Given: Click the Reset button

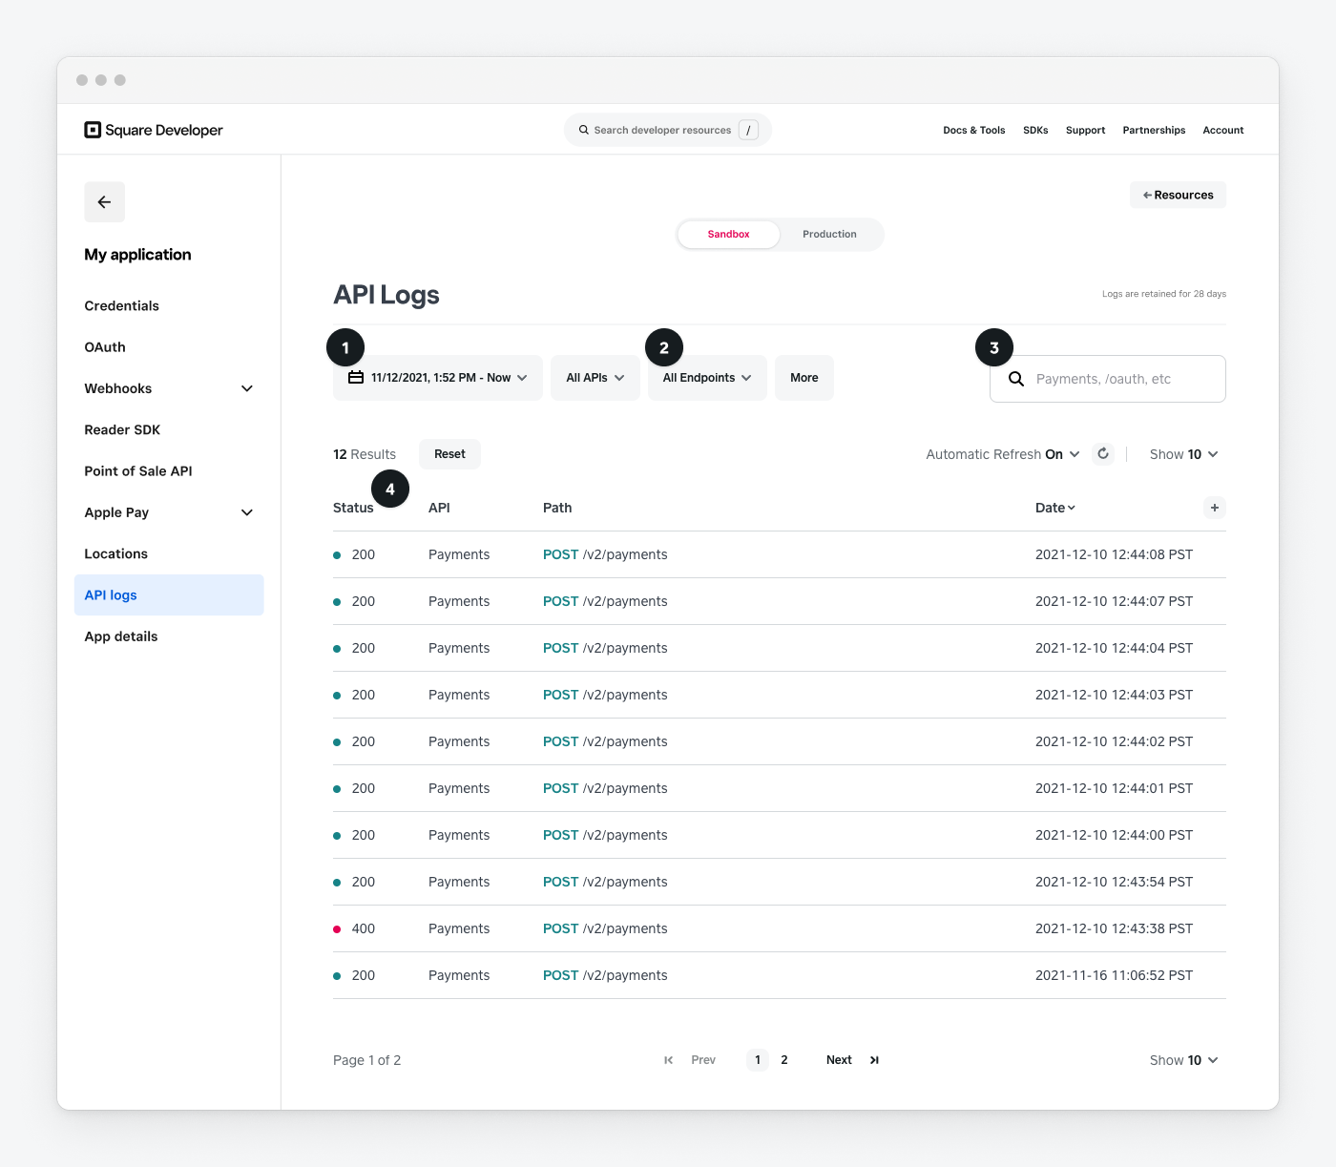Looking at the screenshot, I should (449, 454).
